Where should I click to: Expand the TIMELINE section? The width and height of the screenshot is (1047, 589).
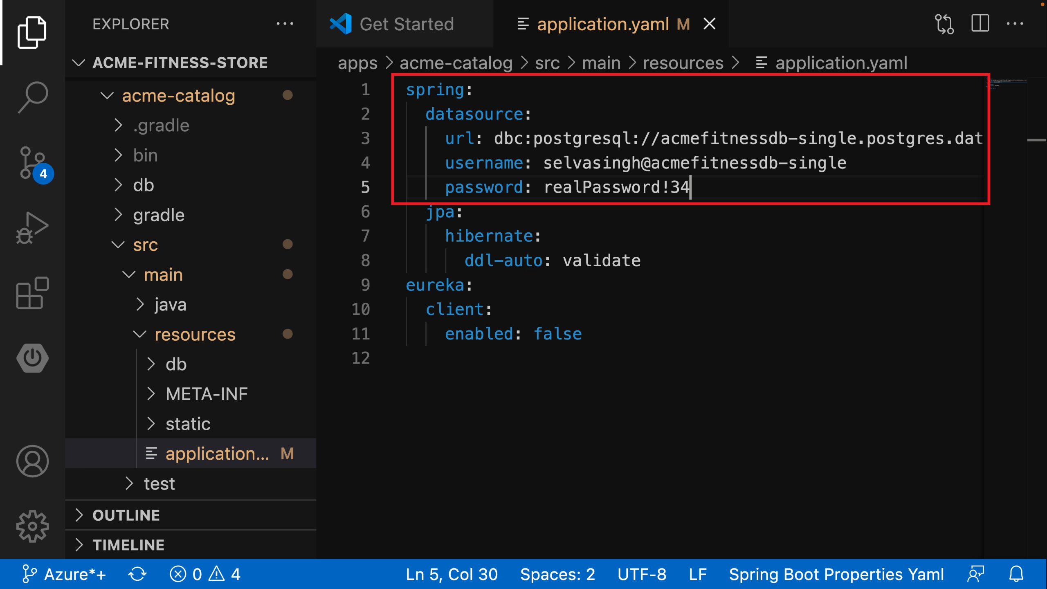coord(128,545)
